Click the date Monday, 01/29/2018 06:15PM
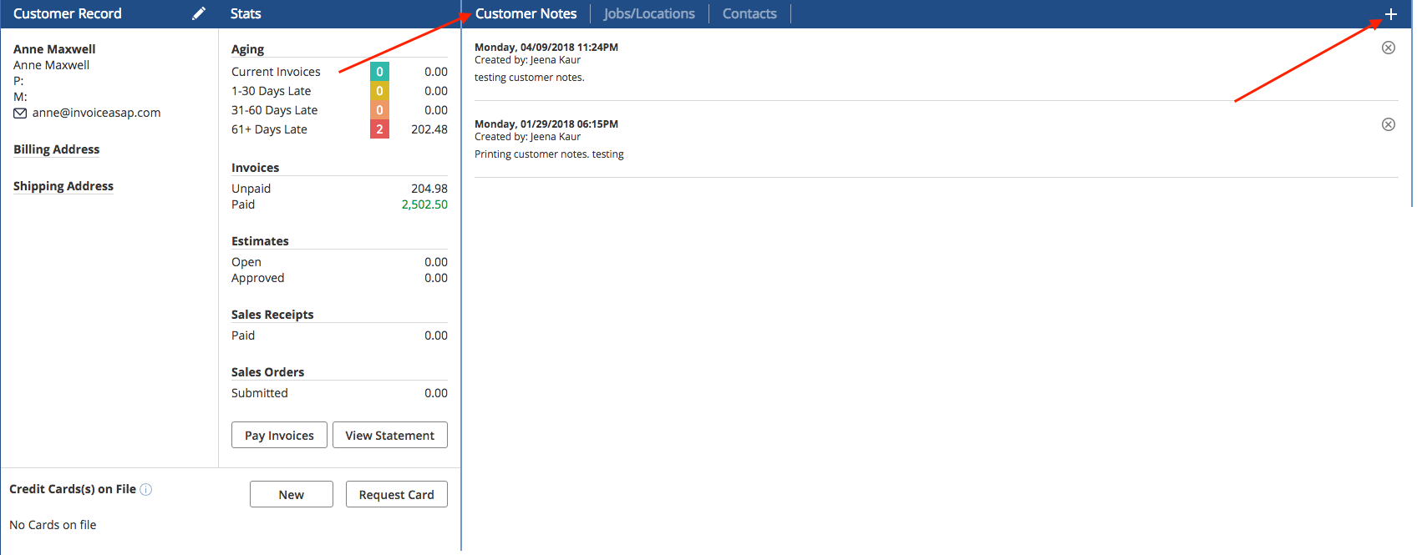The image size is (1422, 555). point(546,124)
